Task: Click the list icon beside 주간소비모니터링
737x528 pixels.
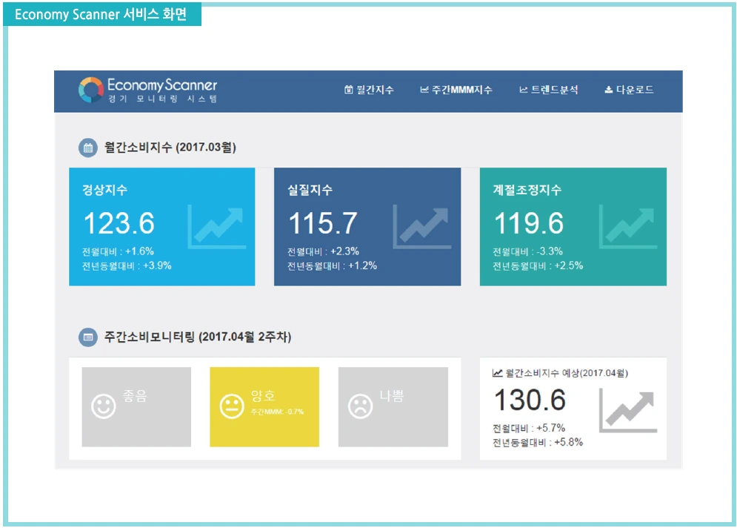Action: pyautogui.click(x=88, y=337)
